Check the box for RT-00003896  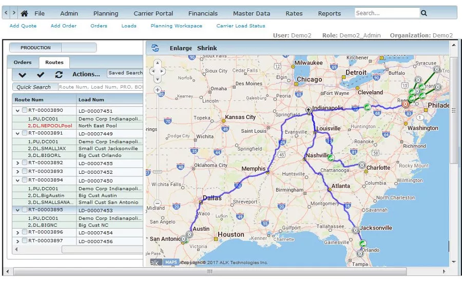(x=25, y=232)
